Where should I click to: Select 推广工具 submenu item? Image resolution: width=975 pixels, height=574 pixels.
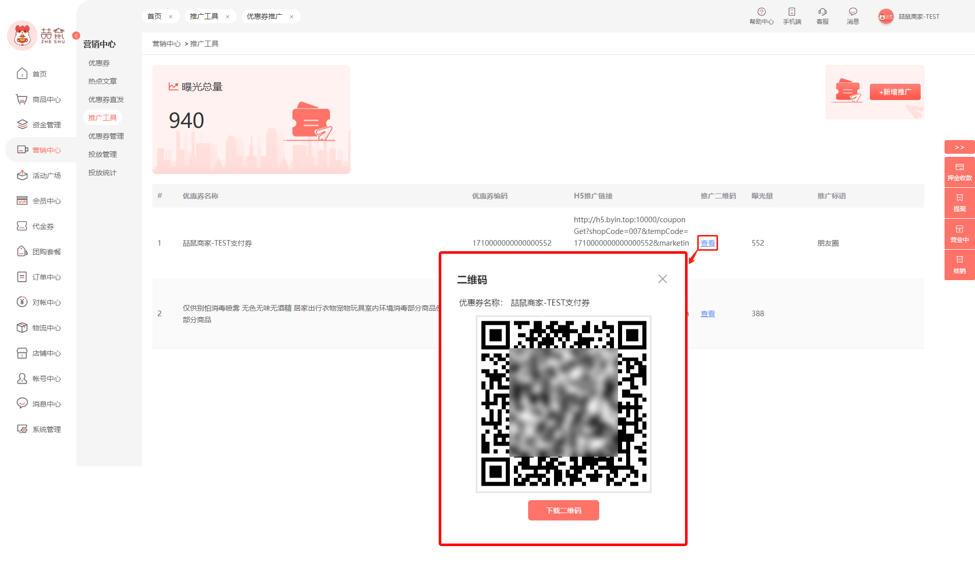point(102,118)
